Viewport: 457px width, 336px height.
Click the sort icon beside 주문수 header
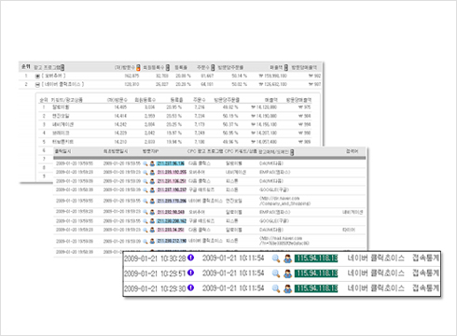[213, 67]
